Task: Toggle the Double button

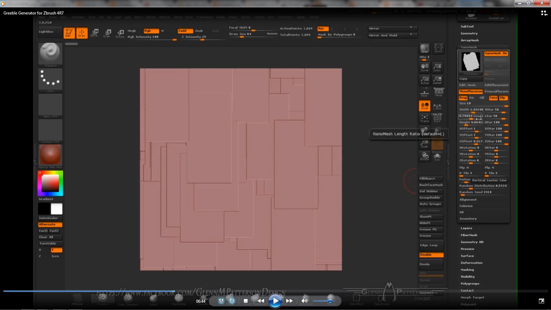Action: pyautogui.click(x=431, y=255)
